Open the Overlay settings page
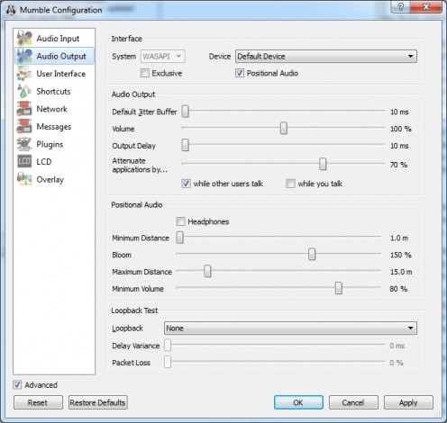Screen dimensions: 447x423 click(50, 179)
